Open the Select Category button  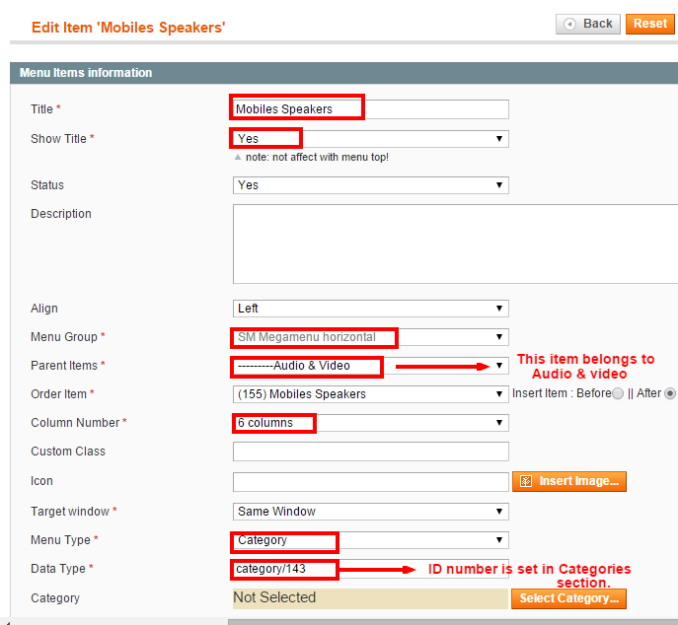click(568, 598)
